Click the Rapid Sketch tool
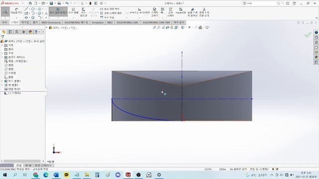The image size is (319, 179). (170, 12)
